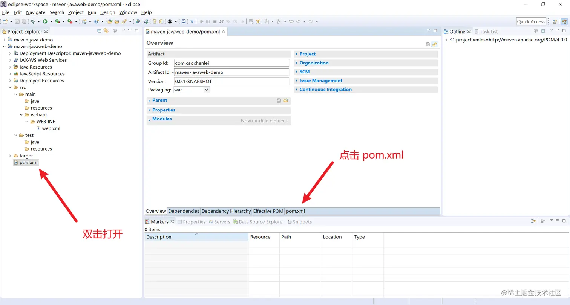Open the Navigate menu
This screenshot has height=305, width=570.
coord(36,12)
